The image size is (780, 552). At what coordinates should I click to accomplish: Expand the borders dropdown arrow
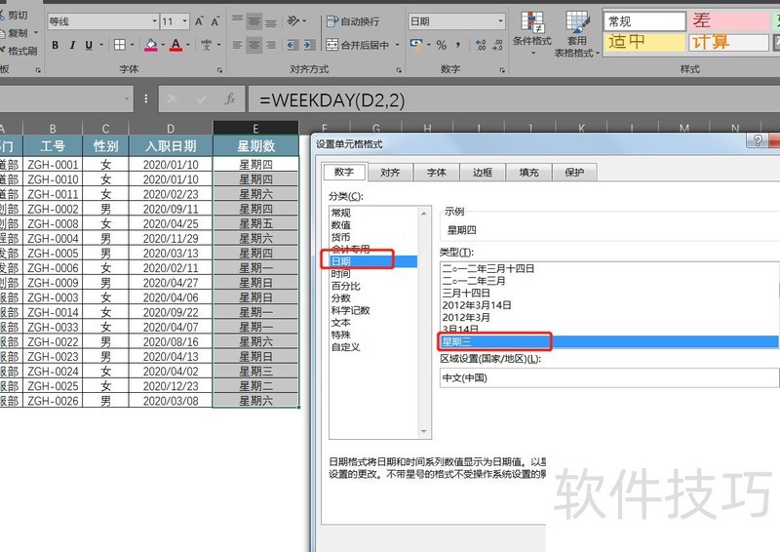click(133, 45)
